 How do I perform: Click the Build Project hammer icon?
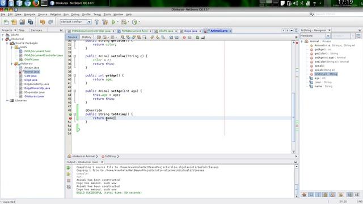(x=97, y=22)
